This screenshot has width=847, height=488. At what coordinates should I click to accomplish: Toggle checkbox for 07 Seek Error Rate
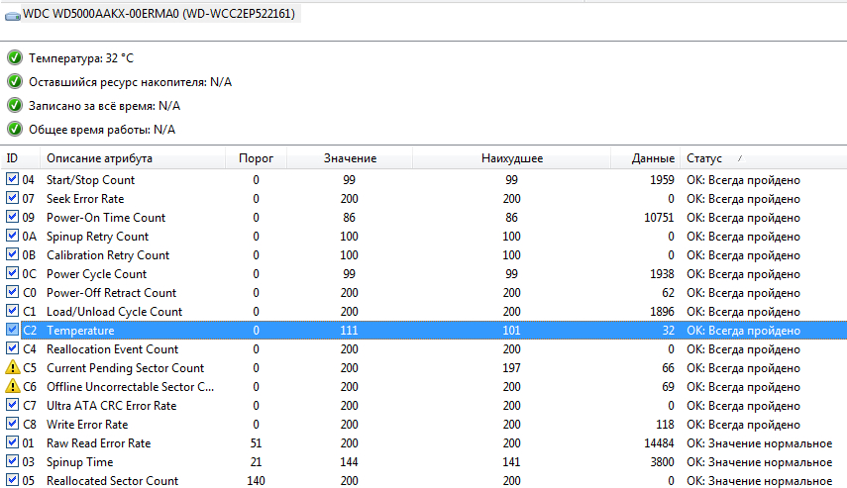click(x=12, y=198)
